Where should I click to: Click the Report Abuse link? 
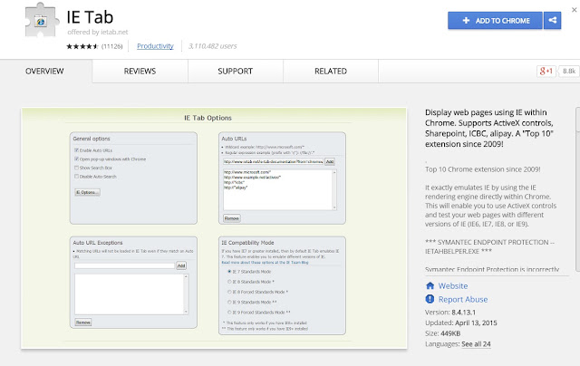(463, 299)
